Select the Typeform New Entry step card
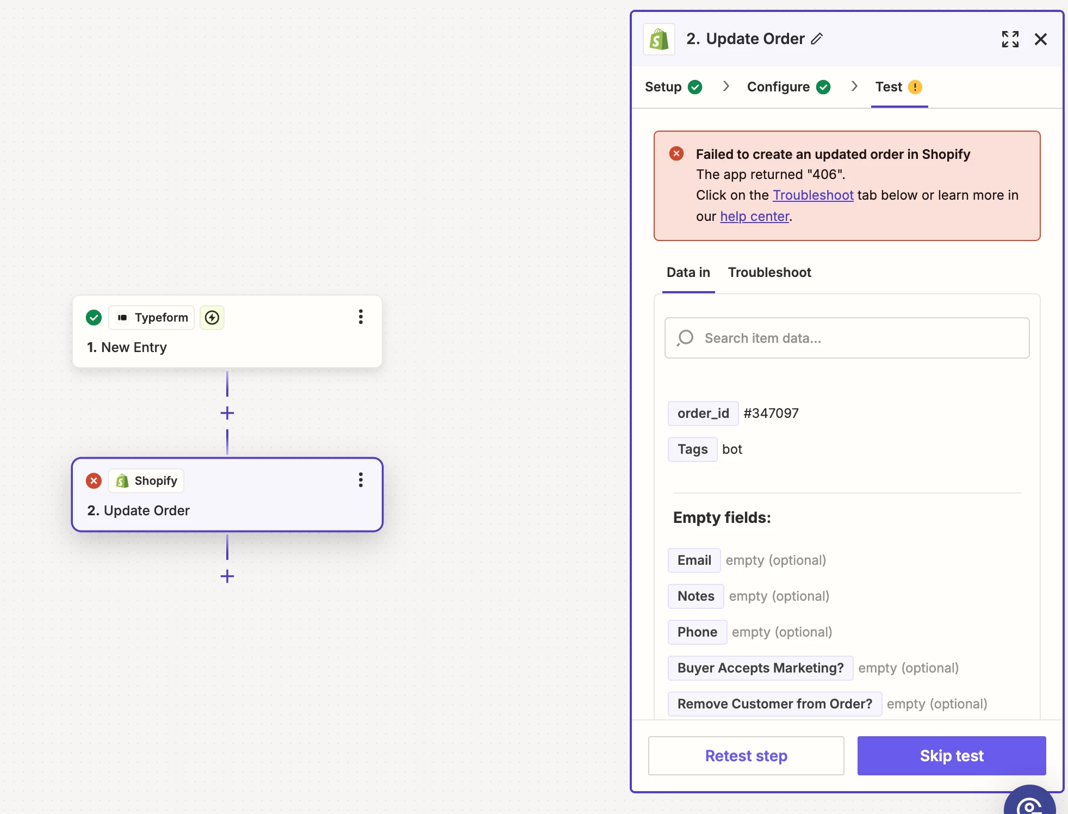This screenshot has height=814, width=1068. (227, 332)
